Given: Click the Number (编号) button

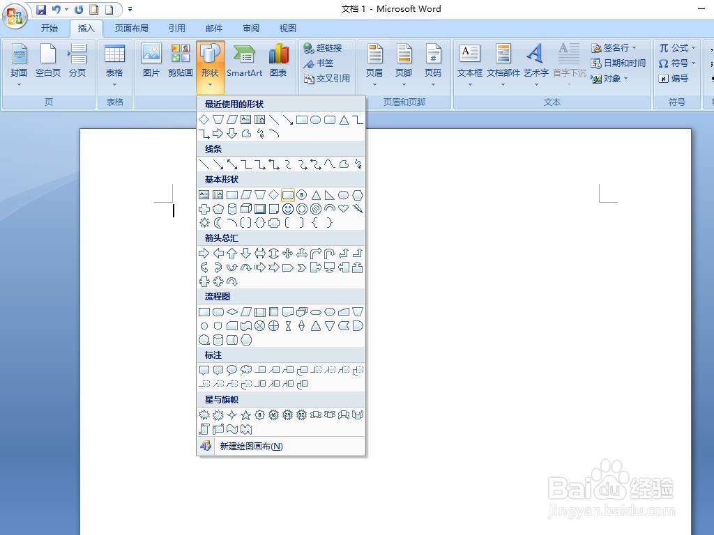Looking at the screenshot, I should (673, 79).
